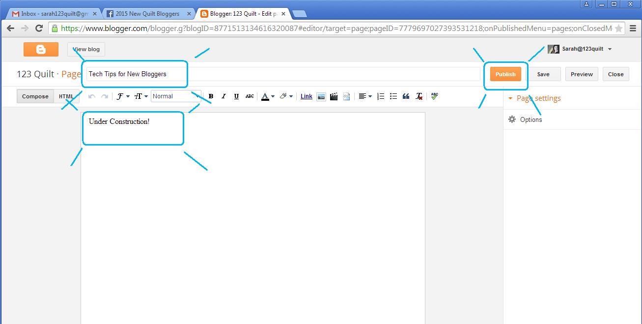
Task: Open the text alignment dropdown
Action: [x=365, y=96]
